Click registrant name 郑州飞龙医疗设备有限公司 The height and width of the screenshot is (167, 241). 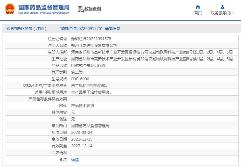(x=94, y=45)
